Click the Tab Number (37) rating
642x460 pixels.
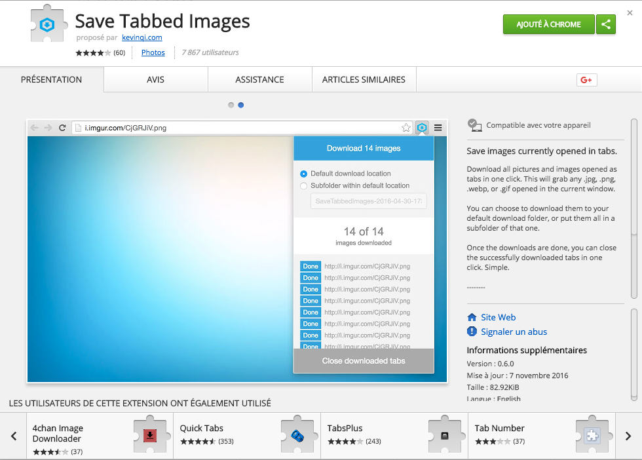[x=500, y=442]
